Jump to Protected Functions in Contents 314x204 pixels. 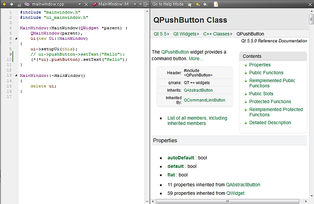point(270,101)
